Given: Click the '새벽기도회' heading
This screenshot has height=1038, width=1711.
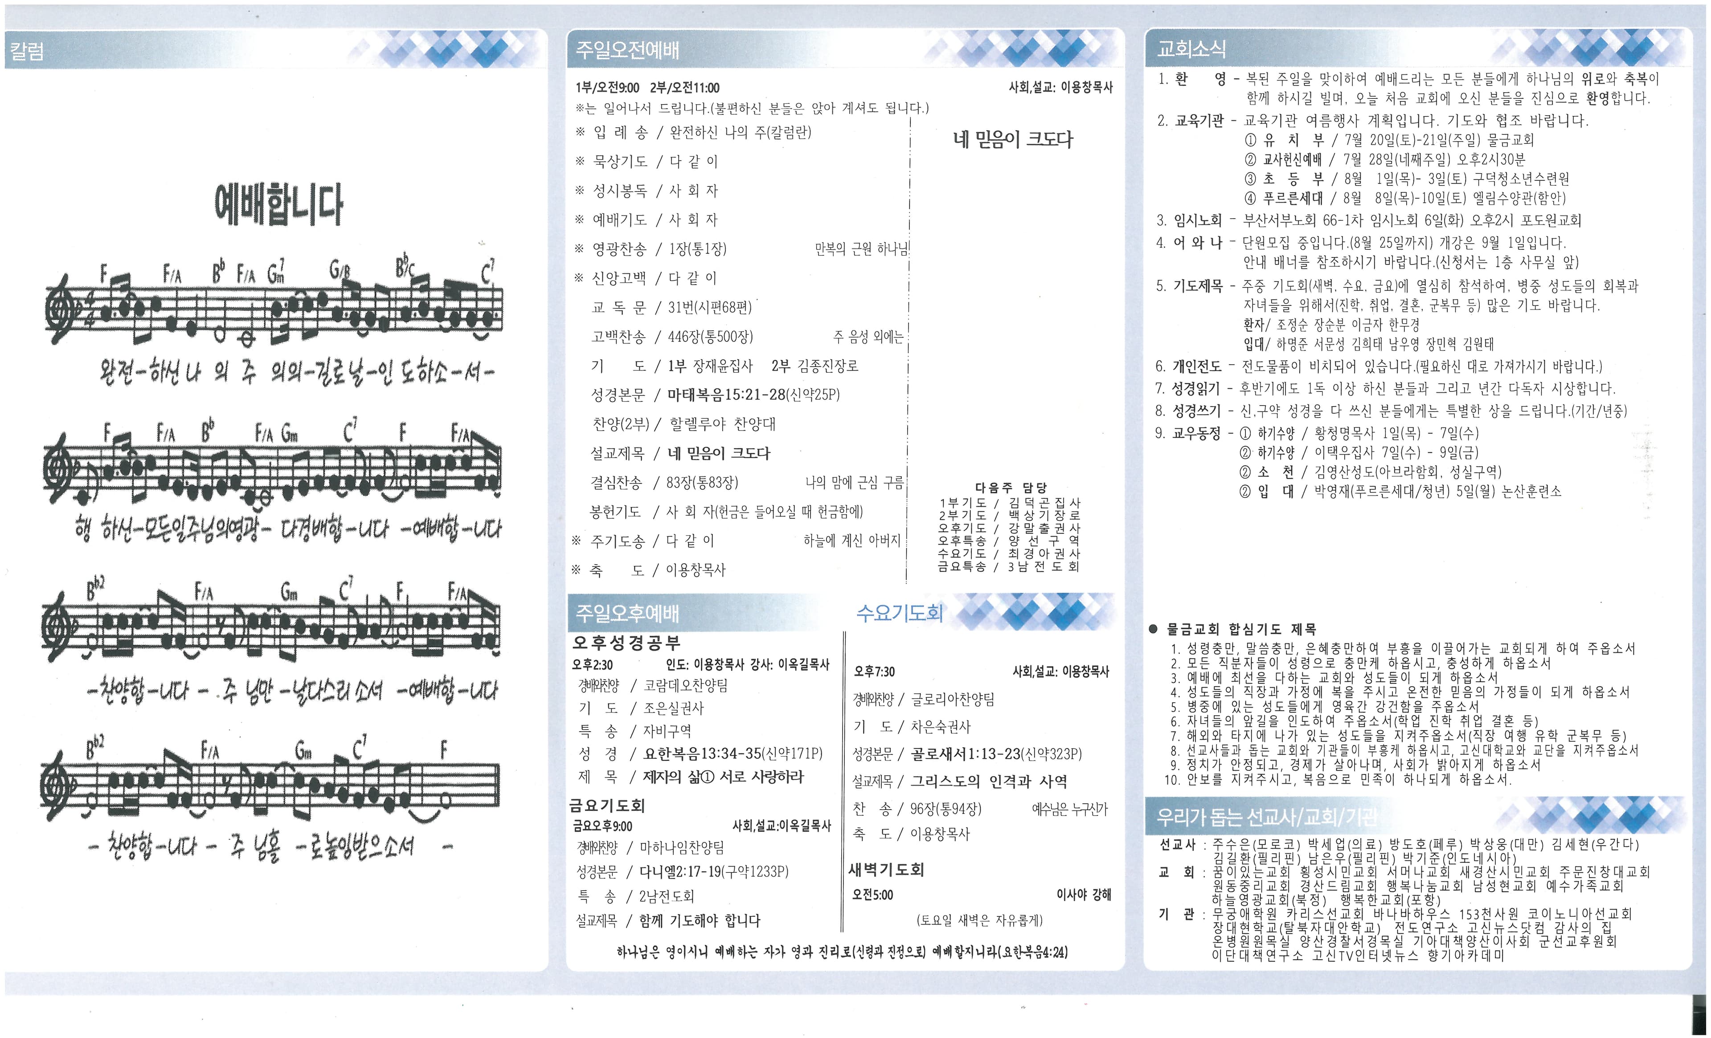Looking at the screenshot, I should (x=886, y=870).
